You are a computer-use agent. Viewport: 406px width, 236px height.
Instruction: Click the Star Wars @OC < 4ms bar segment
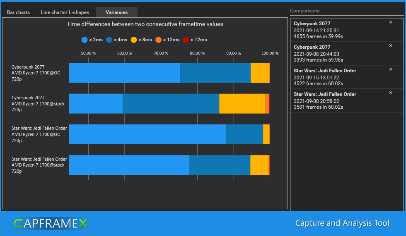[244, 134]
